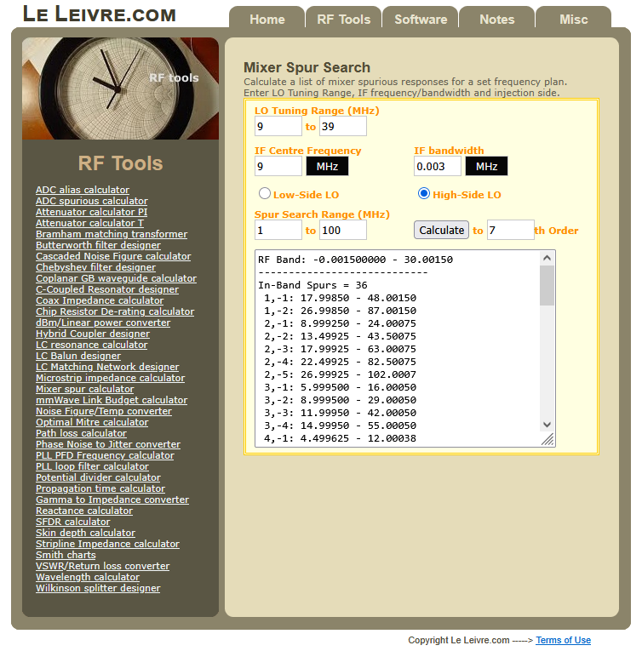Click the RF tools clock banner image

(120, 89)
